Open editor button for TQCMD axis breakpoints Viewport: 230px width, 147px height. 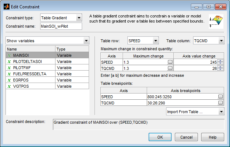click(221, 103)
